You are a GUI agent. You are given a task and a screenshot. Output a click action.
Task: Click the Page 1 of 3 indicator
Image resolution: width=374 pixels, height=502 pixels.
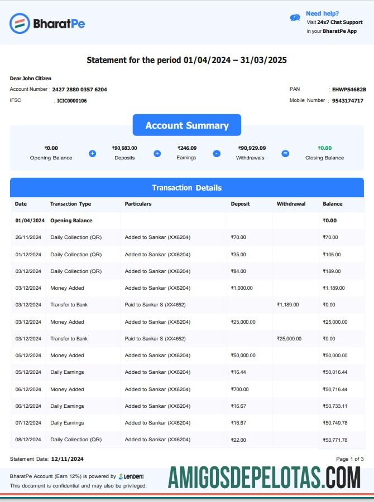pos(349,459)
